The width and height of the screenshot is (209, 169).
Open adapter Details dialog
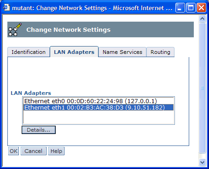(x=39, y=130)
